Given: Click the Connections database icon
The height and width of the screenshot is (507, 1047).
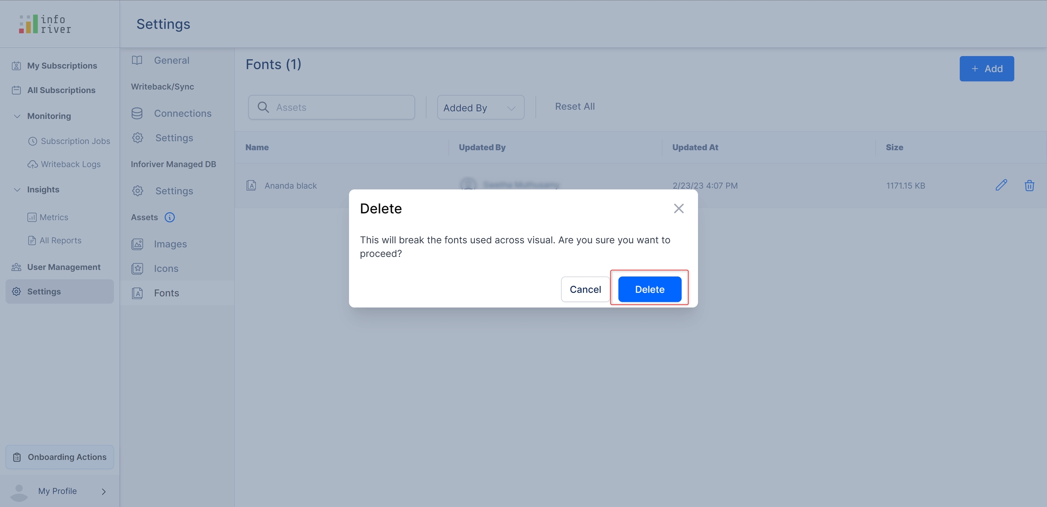Looking at the screenshot, I should point(137,113).
